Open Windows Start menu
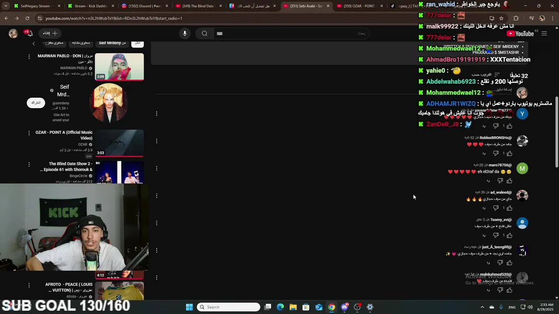 click(x=189, y=307)
